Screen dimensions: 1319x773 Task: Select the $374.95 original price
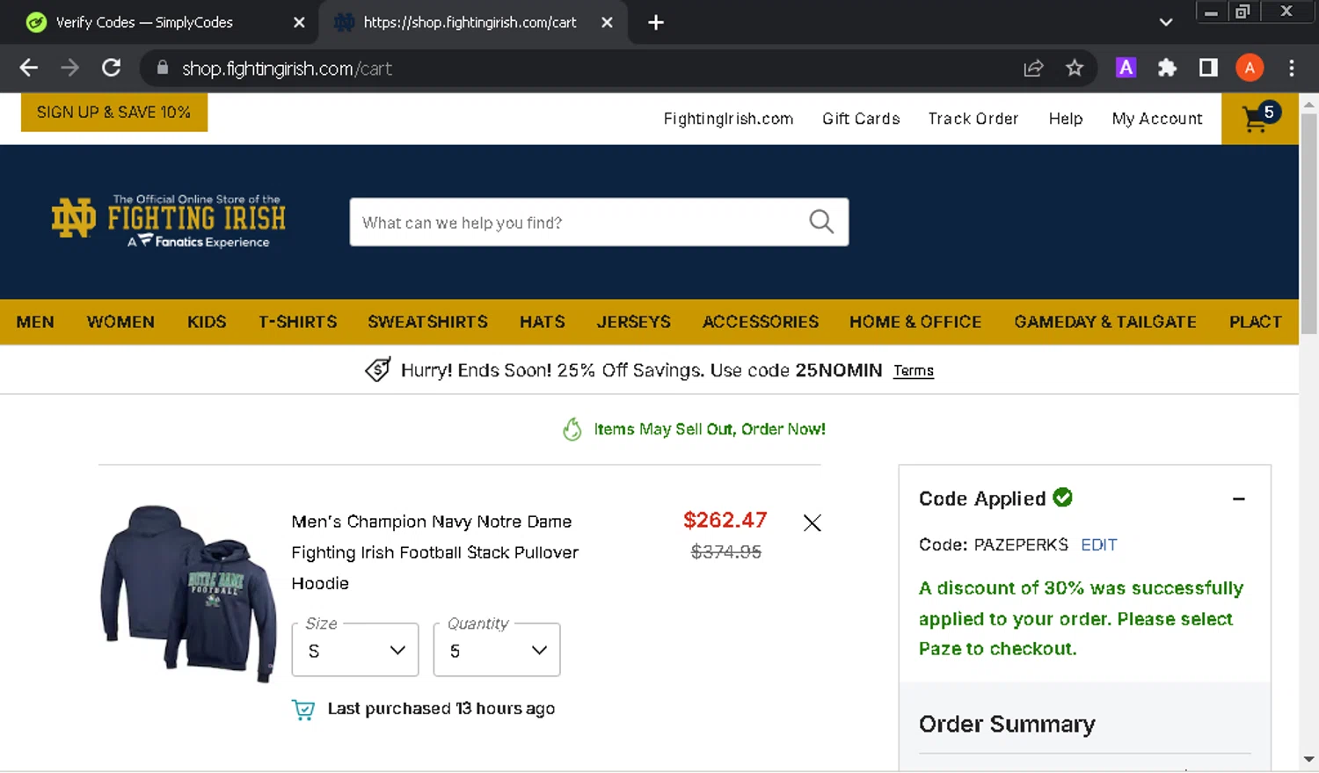[726, 551]
